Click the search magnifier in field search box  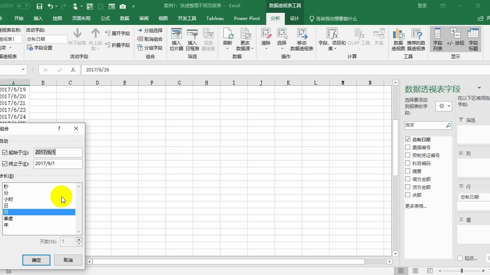pyautogui.click(x=448, y=125)
